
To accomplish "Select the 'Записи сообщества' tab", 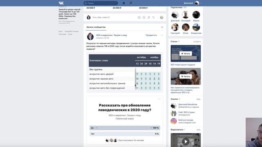I will point(96,27).
